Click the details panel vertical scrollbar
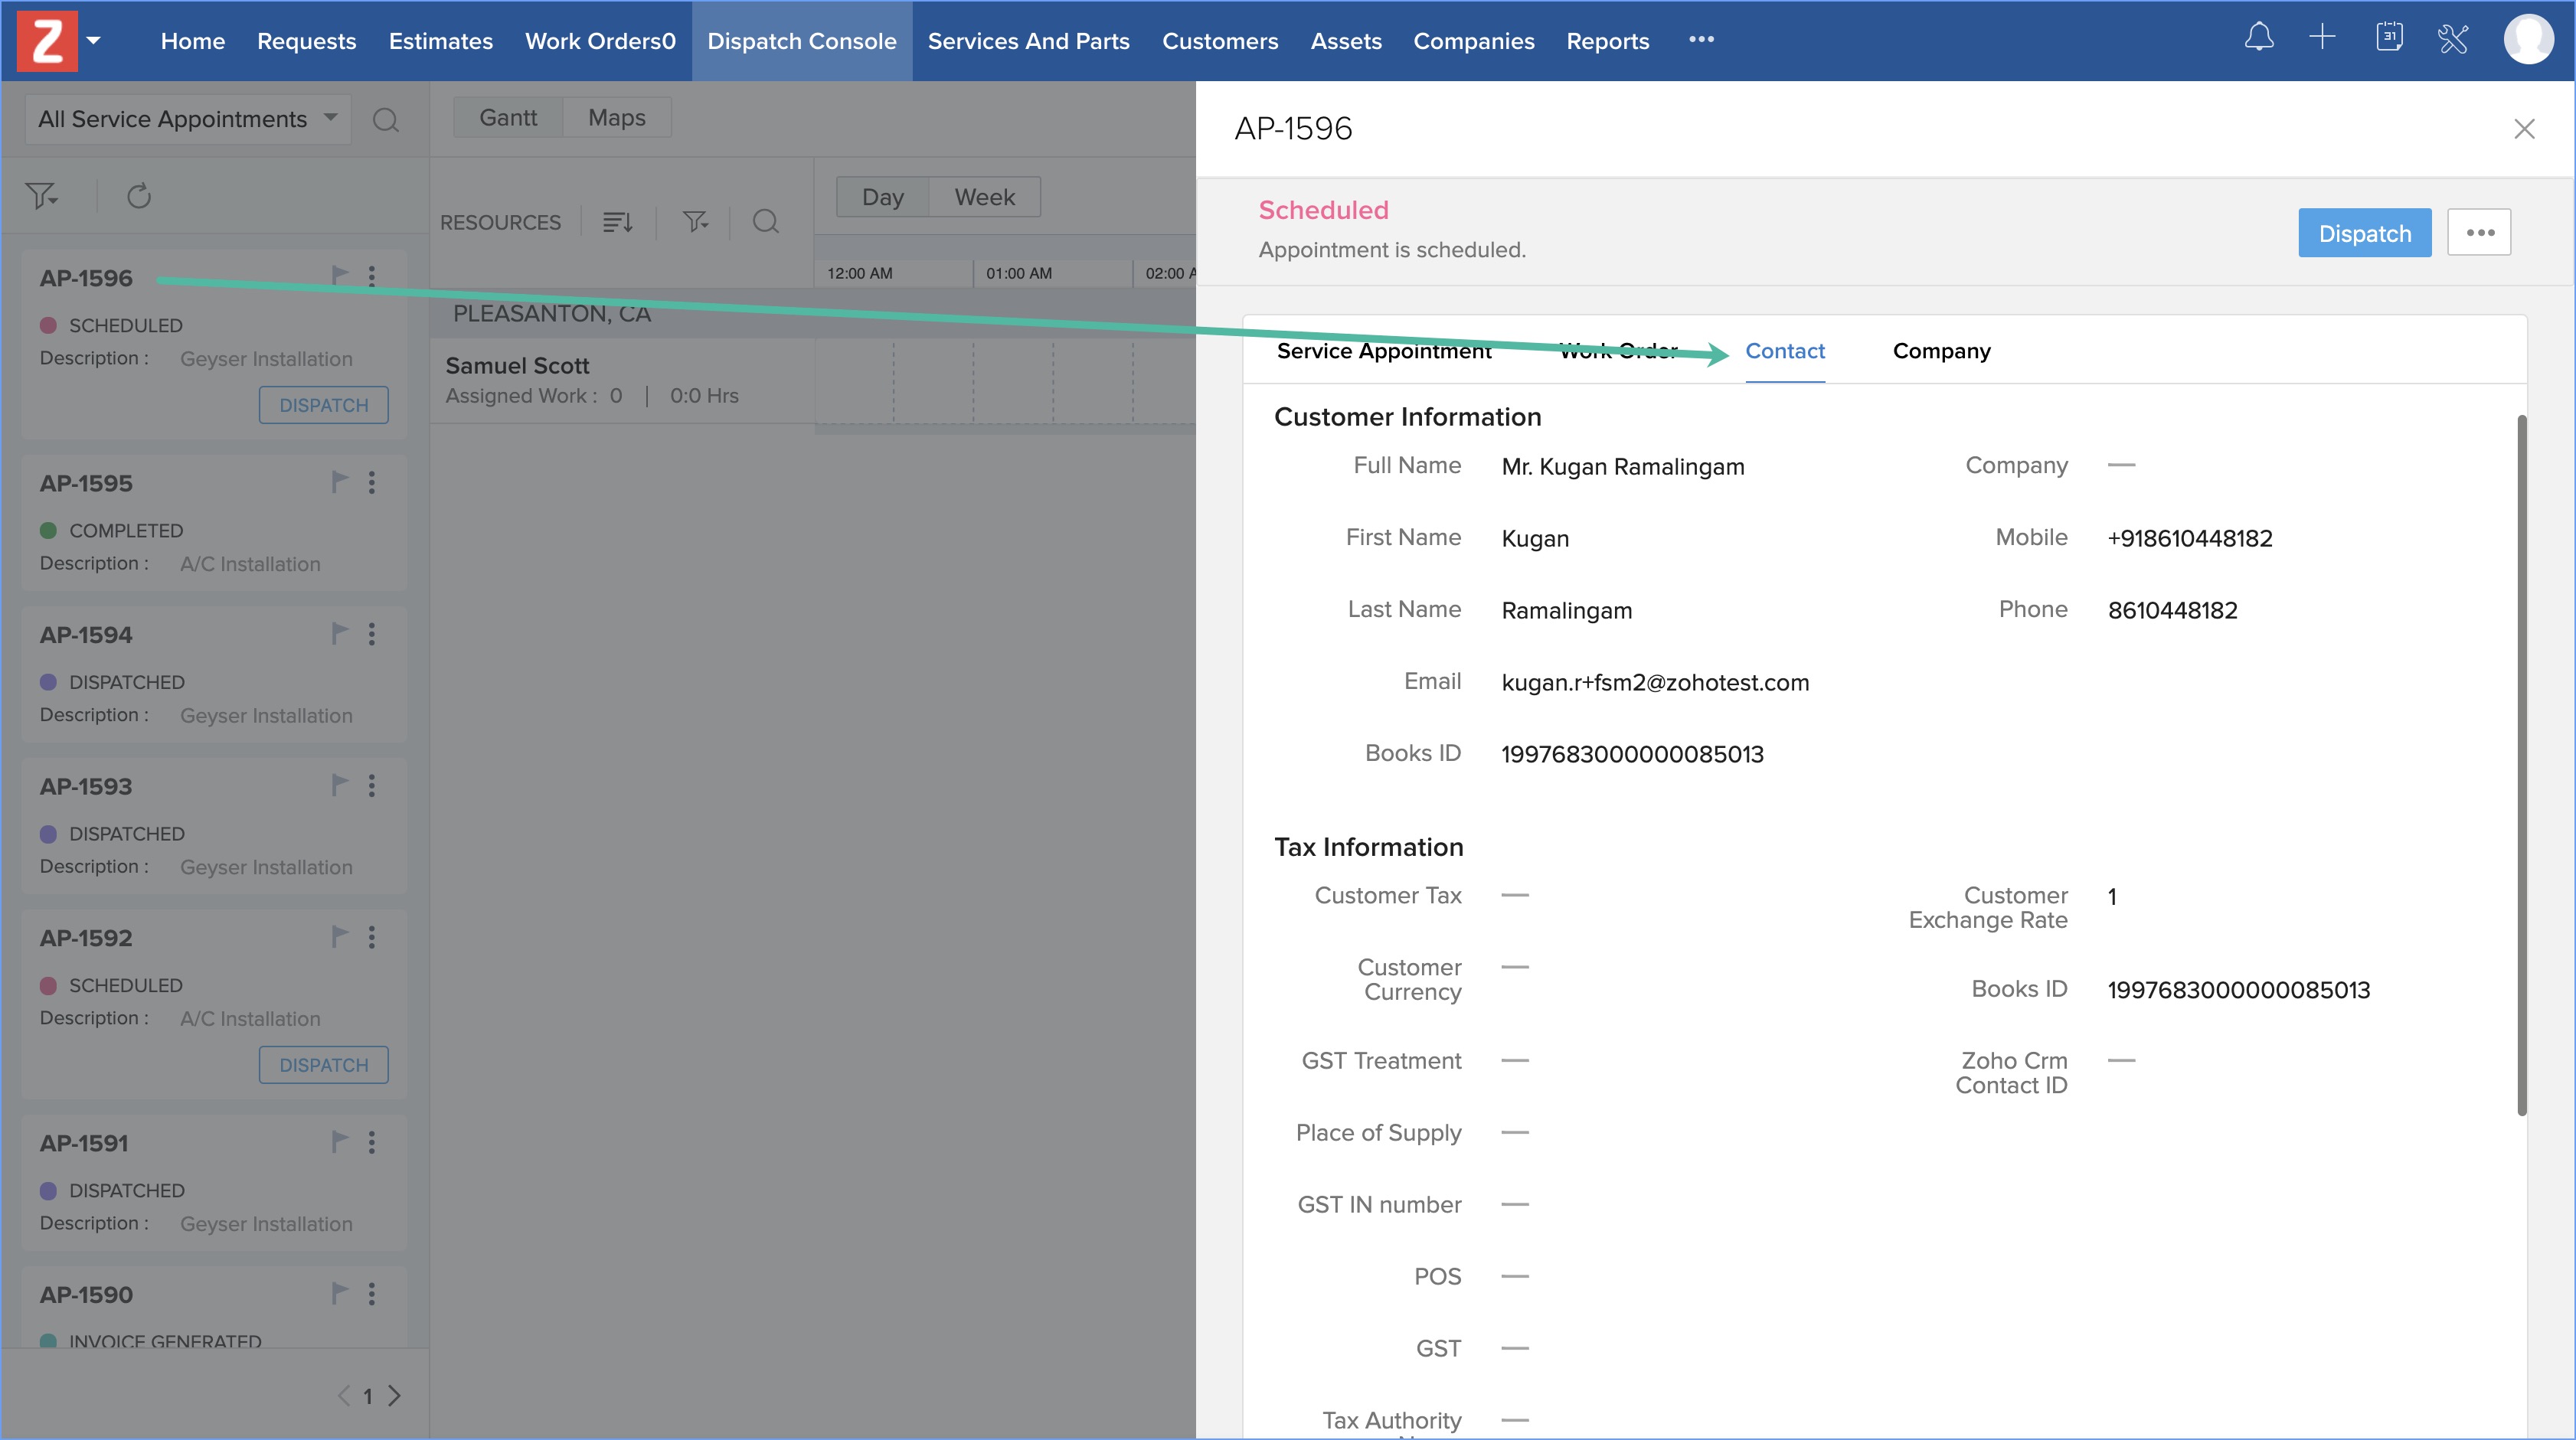2576x1440 pixels. 2521,765
